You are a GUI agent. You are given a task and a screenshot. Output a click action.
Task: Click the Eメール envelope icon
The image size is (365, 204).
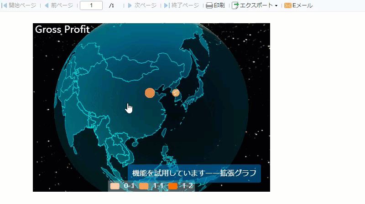(x=288, y=5)
